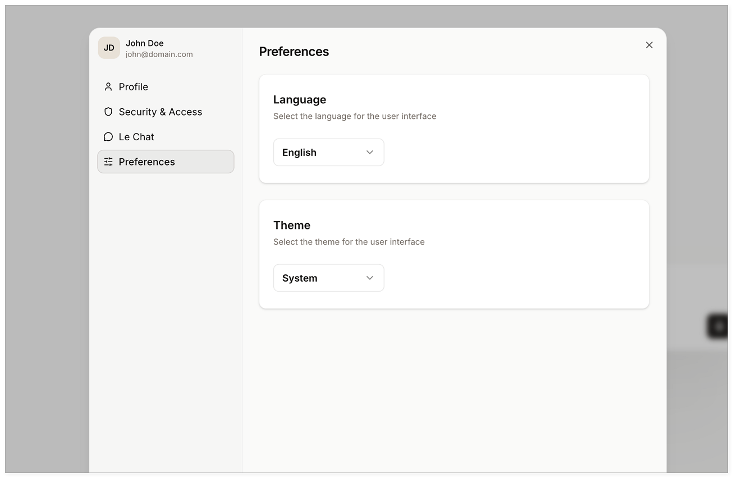Go to Security & Access section
Image resolution: width=733 pixels, height=478 pixels.
[x=166, y=112]
